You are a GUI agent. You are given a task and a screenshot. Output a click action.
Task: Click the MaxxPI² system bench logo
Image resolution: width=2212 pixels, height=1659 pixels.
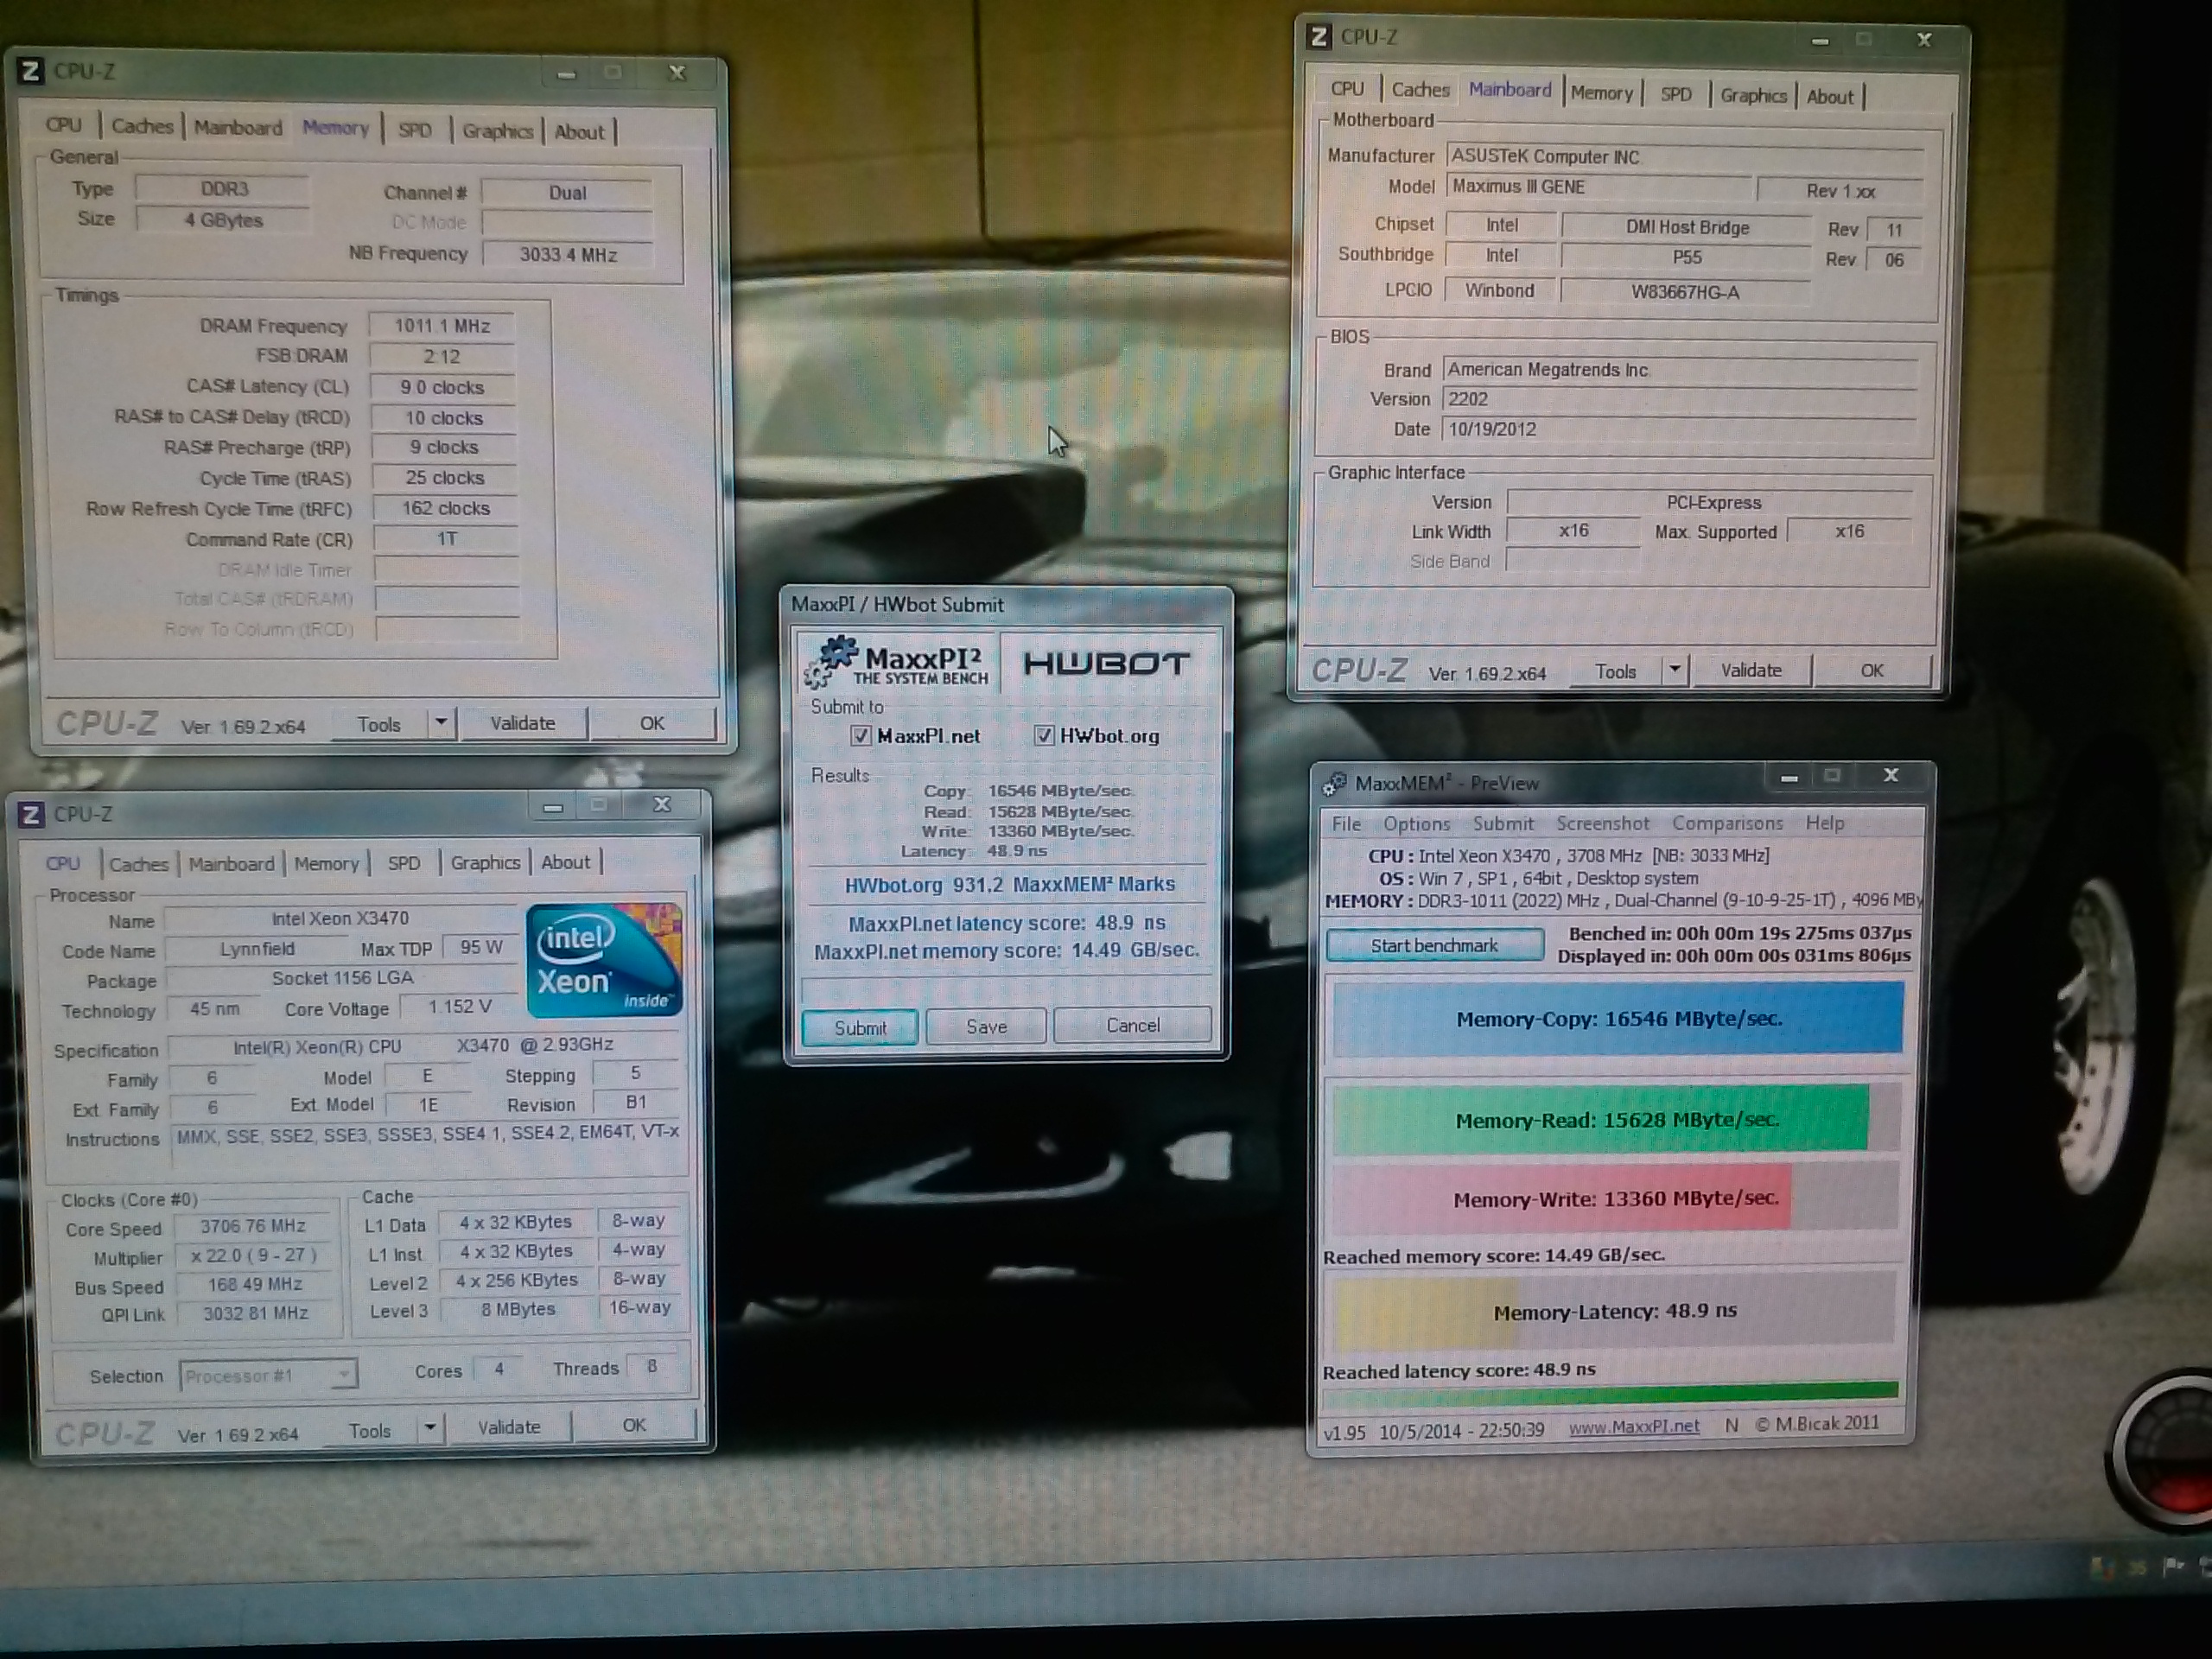pyautogui.click(x=896, y=662)
